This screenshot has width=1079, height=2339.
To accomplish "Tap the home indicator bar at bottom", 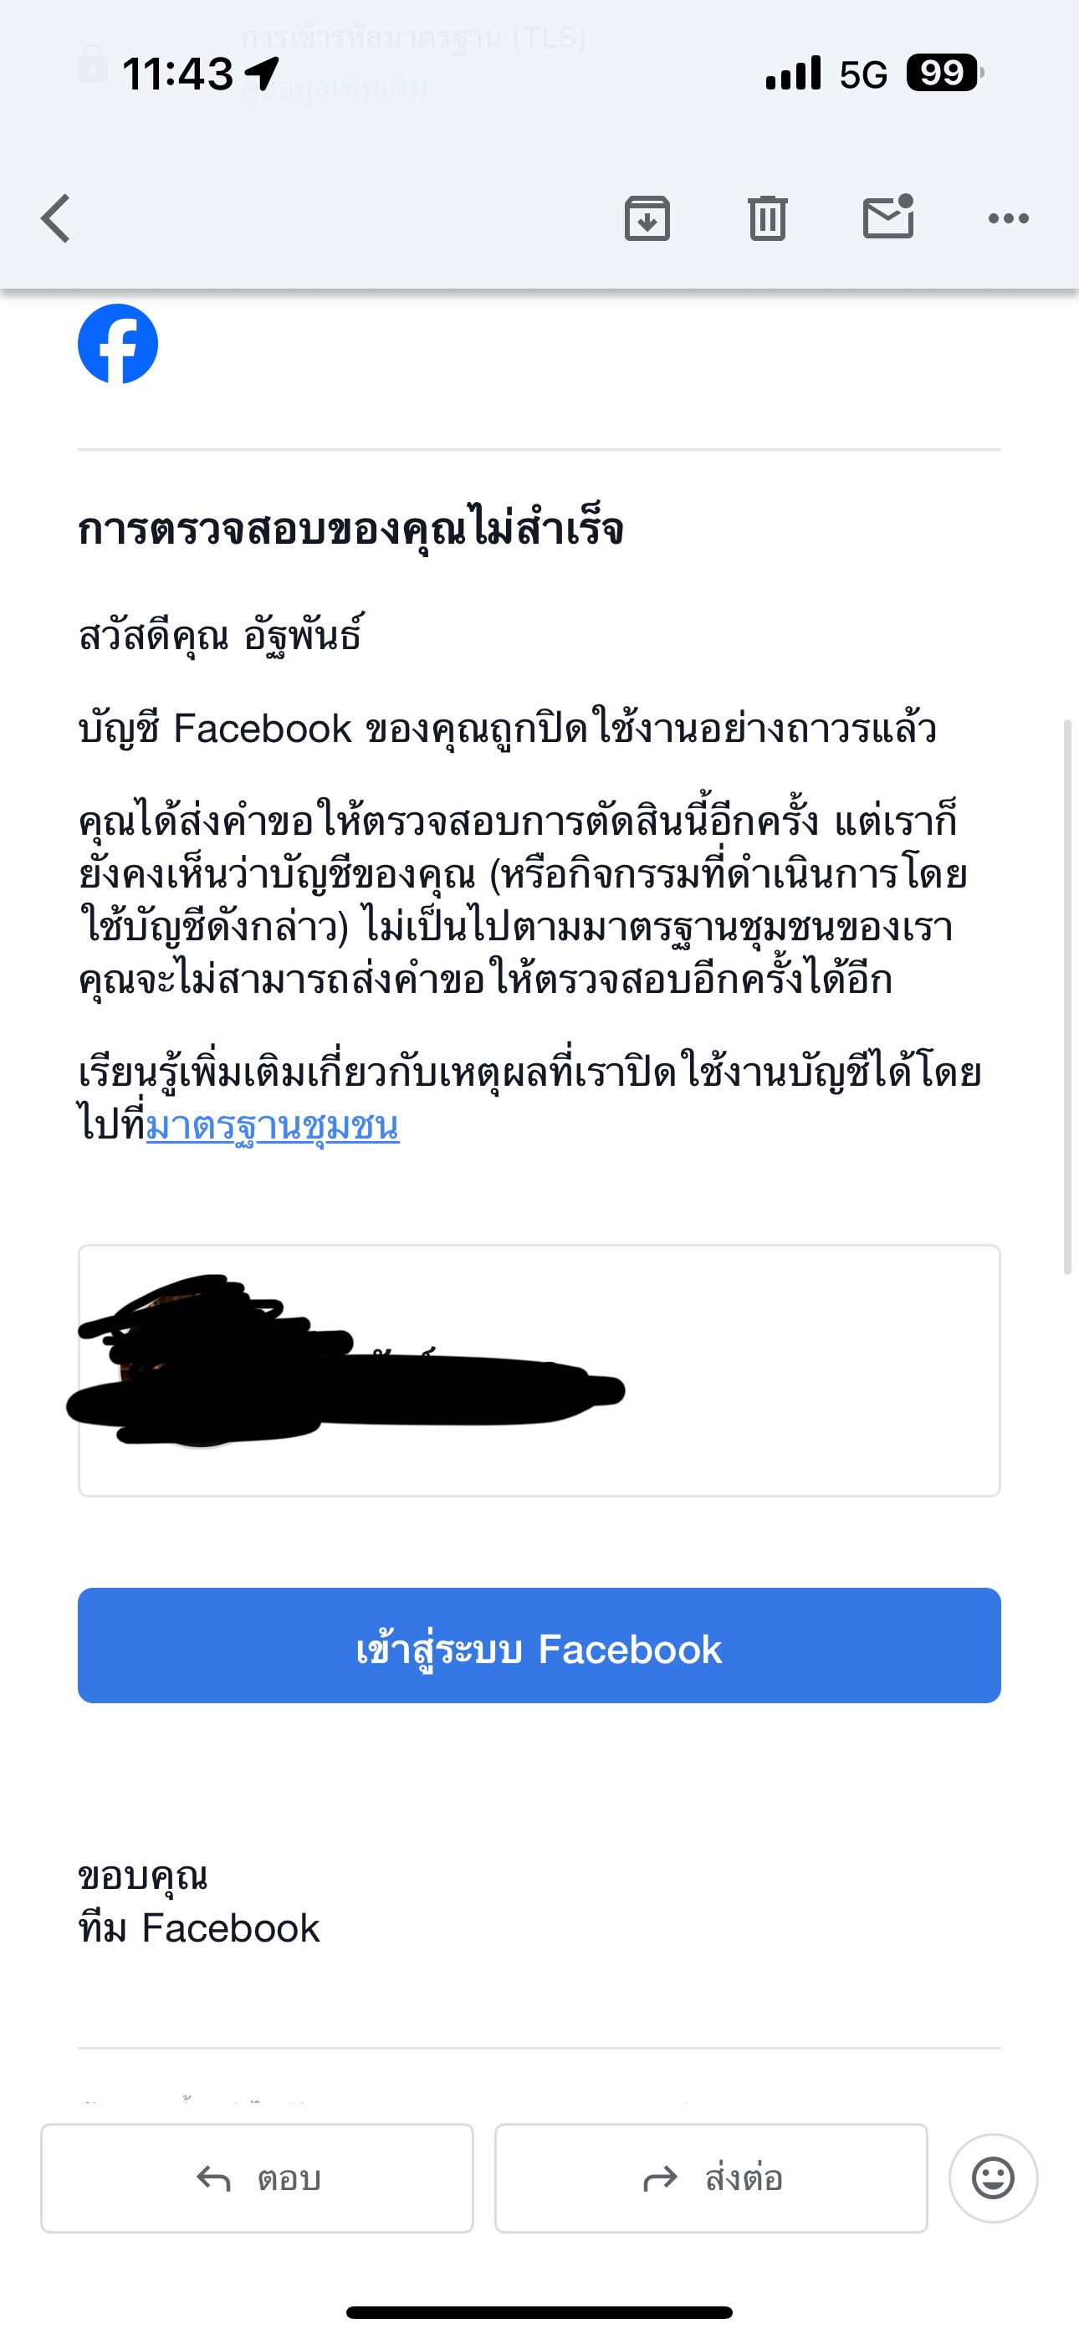I will (539, 2311).
